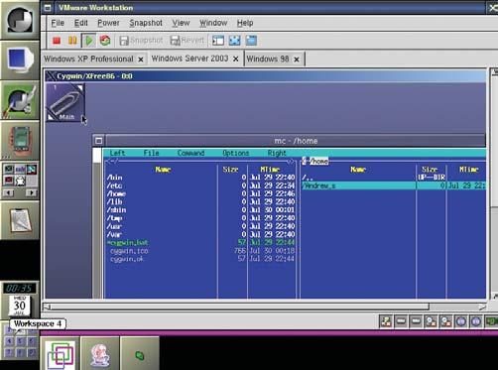
Task: Open the Power menu
Action: [108, 23]
